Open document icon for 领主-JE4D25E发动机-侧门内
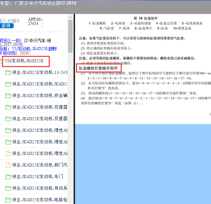The height and width of the screenshot is (204, 211). pyautogui.click(x=8, y=165)
